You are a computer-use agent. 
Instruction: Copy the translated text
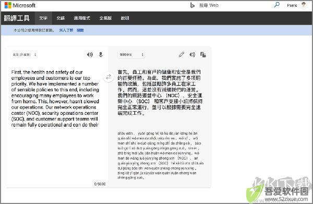pyautogui.click(x=203, y=54)
